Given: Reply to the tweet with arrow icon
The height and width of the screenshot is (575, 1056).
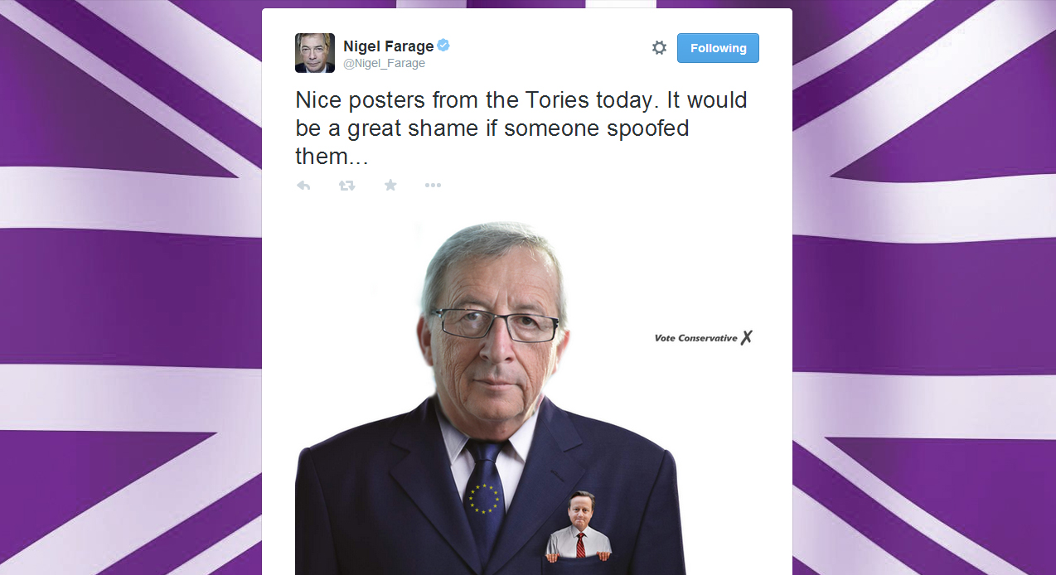Looking at the screenshot, I should [303, 186].
